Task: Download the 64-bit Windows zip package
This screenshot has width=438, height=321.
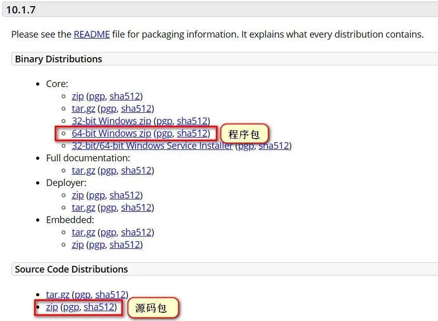Action: click(x=111, y=133)
